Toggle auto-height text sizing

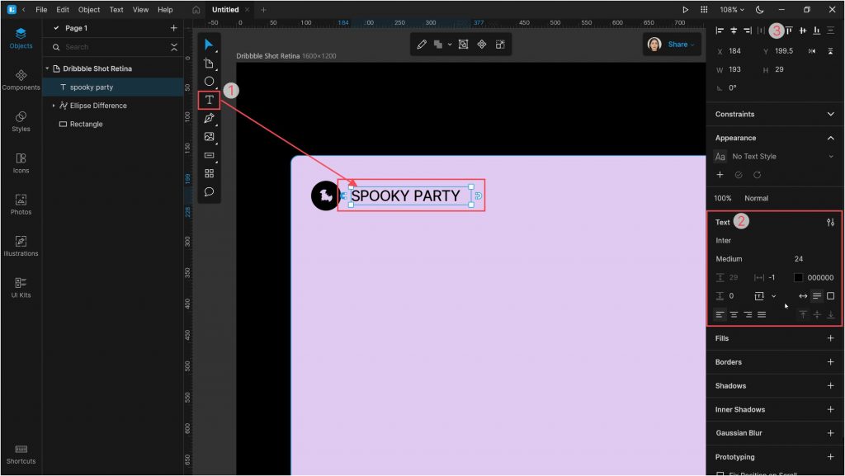(817, 296)
